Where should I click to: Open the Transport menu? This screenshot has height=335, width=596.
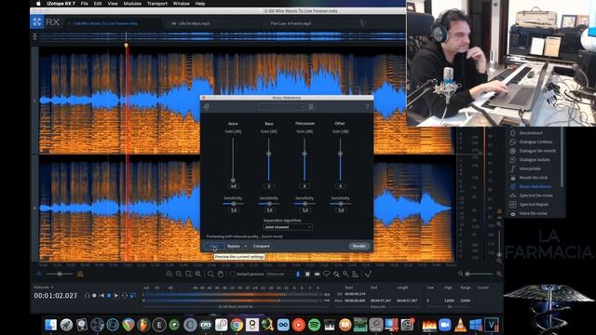[157, 4]
